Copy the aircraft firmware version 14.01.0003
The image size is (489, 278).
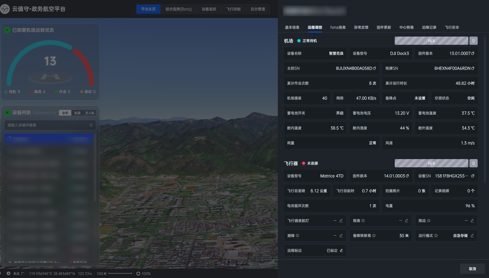[407, 176]
